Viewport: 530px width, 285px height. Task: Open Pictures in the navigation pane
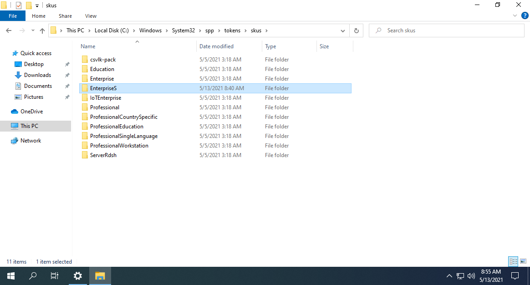click(x=33, y=97)
